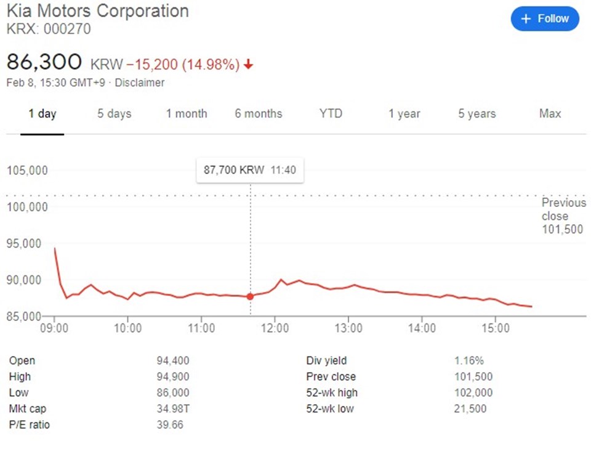The height and width of the screenshot is (457, 591).
Task: Click the Previous close label on chart
Action: pyautogui.click(x=563, y=209)
